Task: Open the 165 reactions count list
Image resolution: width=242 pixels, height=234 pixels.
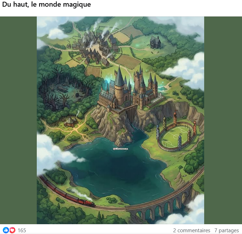Action: click(x=22, y=230)
